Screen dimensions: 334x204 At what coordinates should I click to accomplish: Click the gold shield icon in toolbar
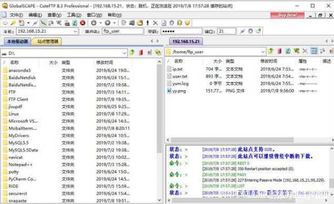(x=187, y=23)
